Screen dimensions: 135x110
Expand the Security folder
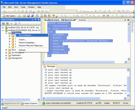(6, 50)
